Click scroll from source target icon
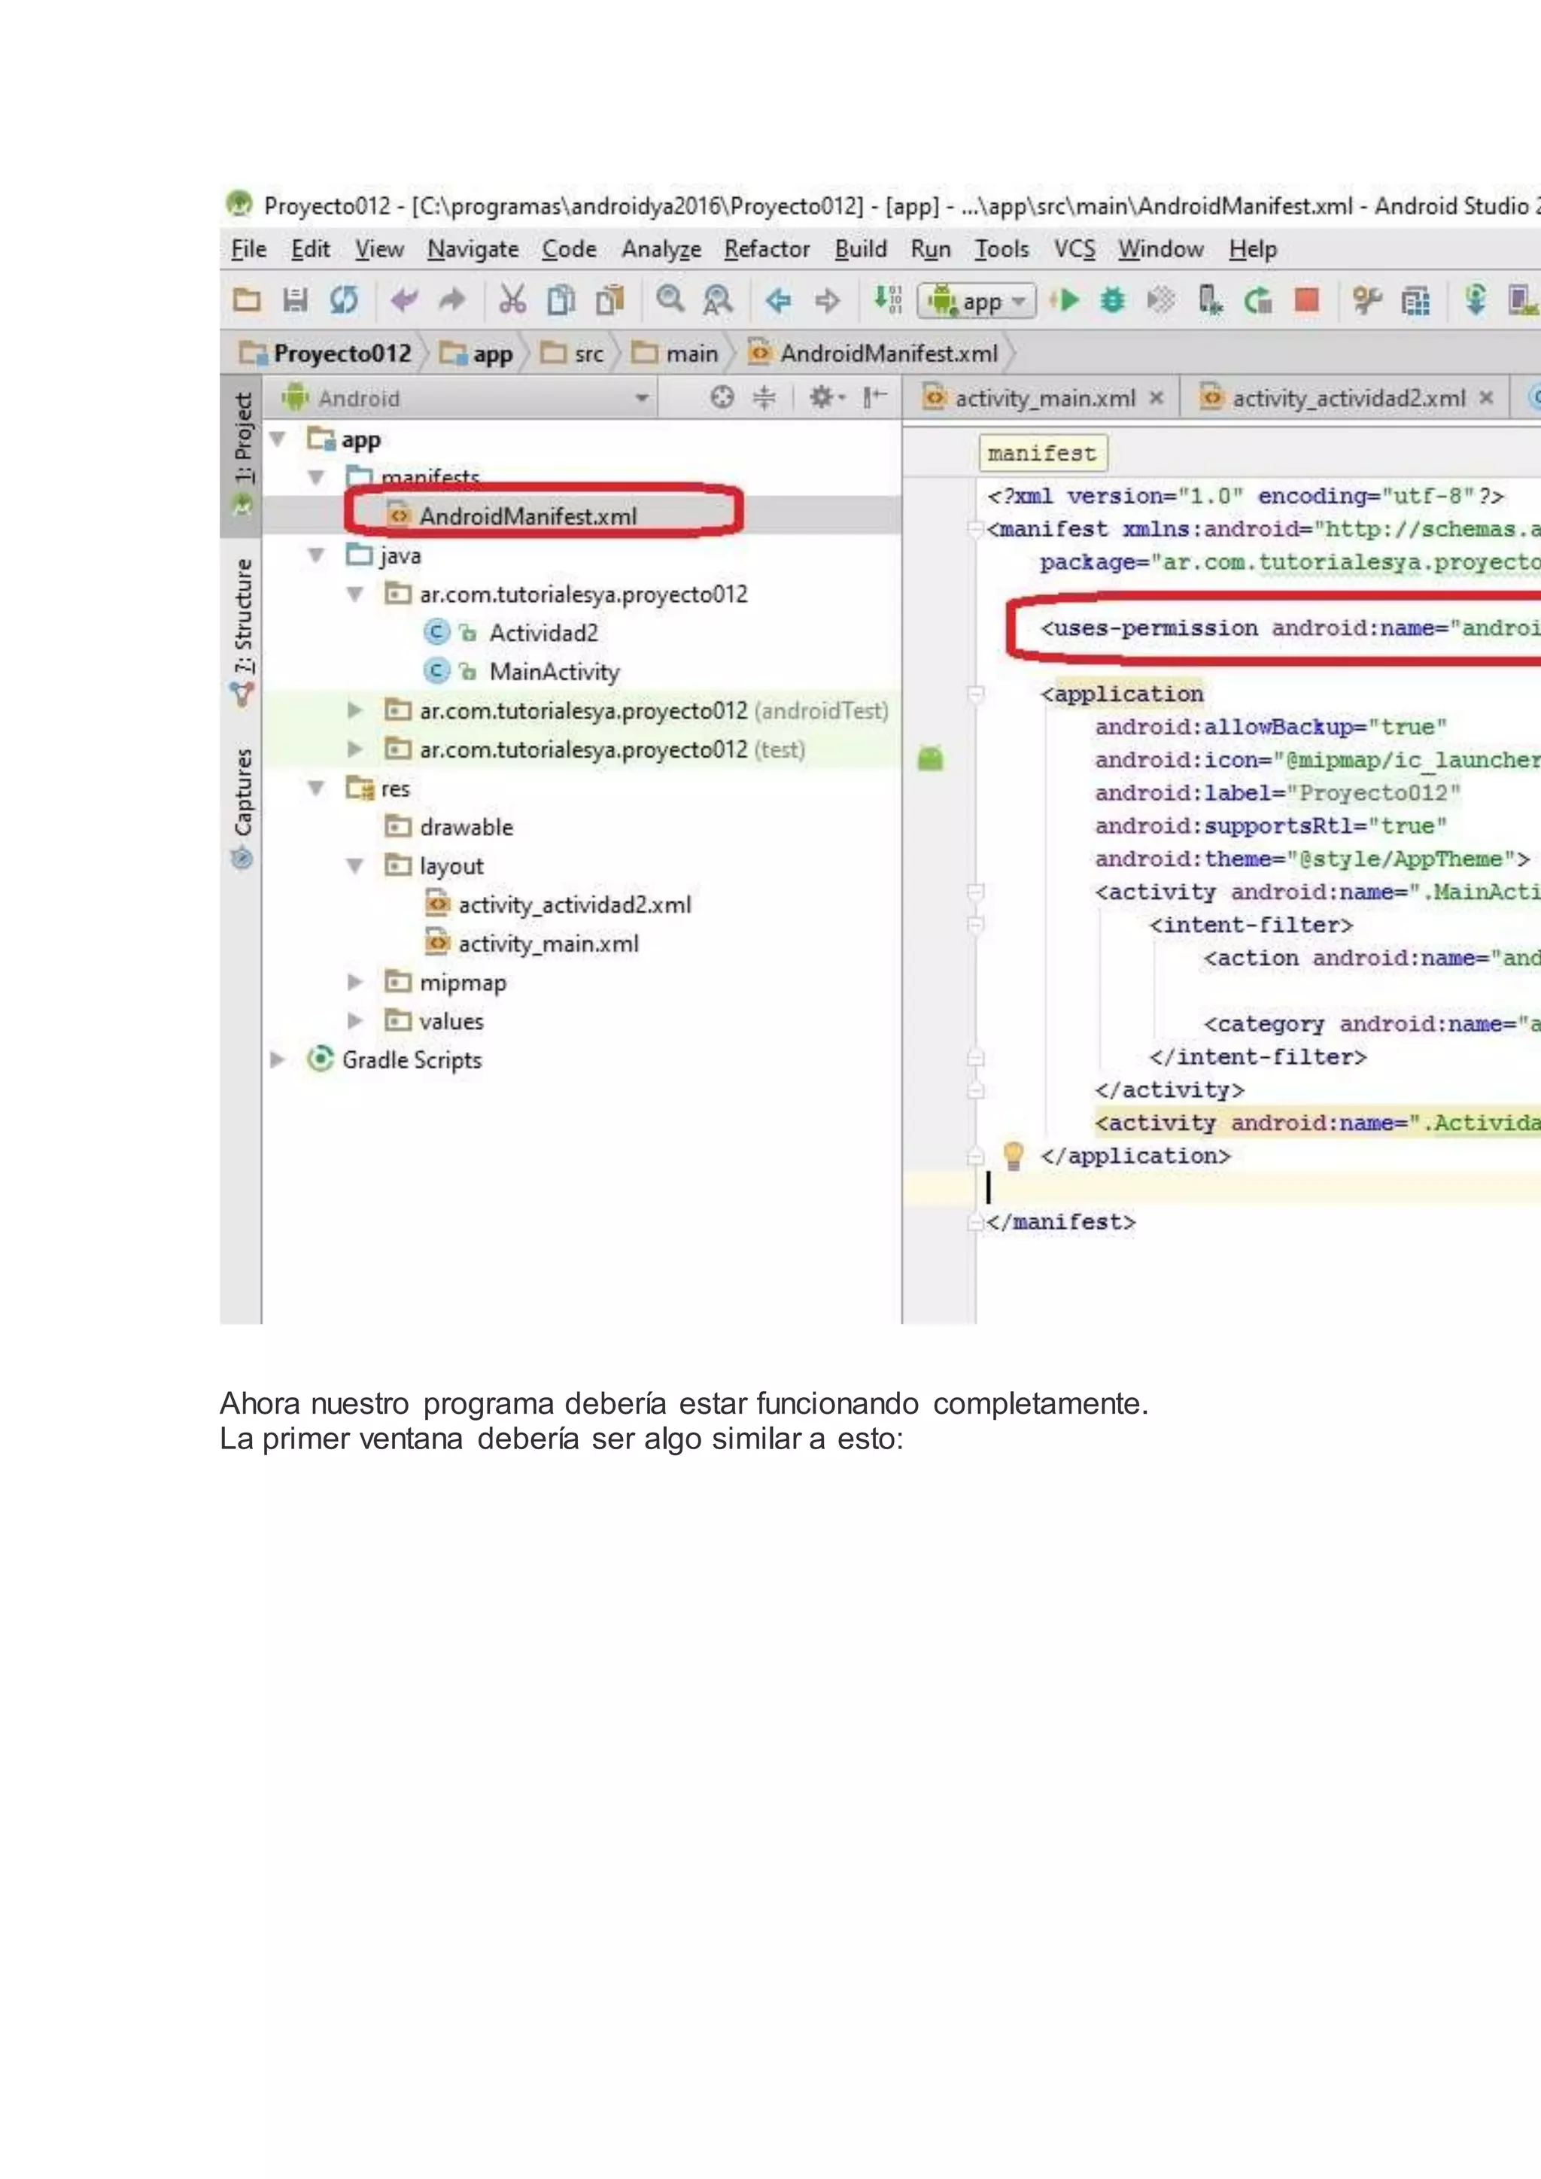This screenshot has width=1541, height=2179. tap(722, 397)
